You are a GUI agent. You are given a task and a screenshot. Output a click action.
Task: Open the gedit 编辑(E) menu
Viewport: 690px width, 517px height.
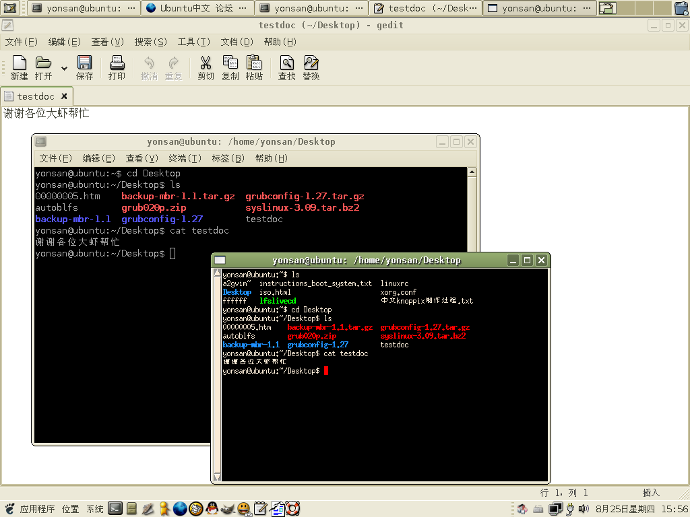(64, 42)
